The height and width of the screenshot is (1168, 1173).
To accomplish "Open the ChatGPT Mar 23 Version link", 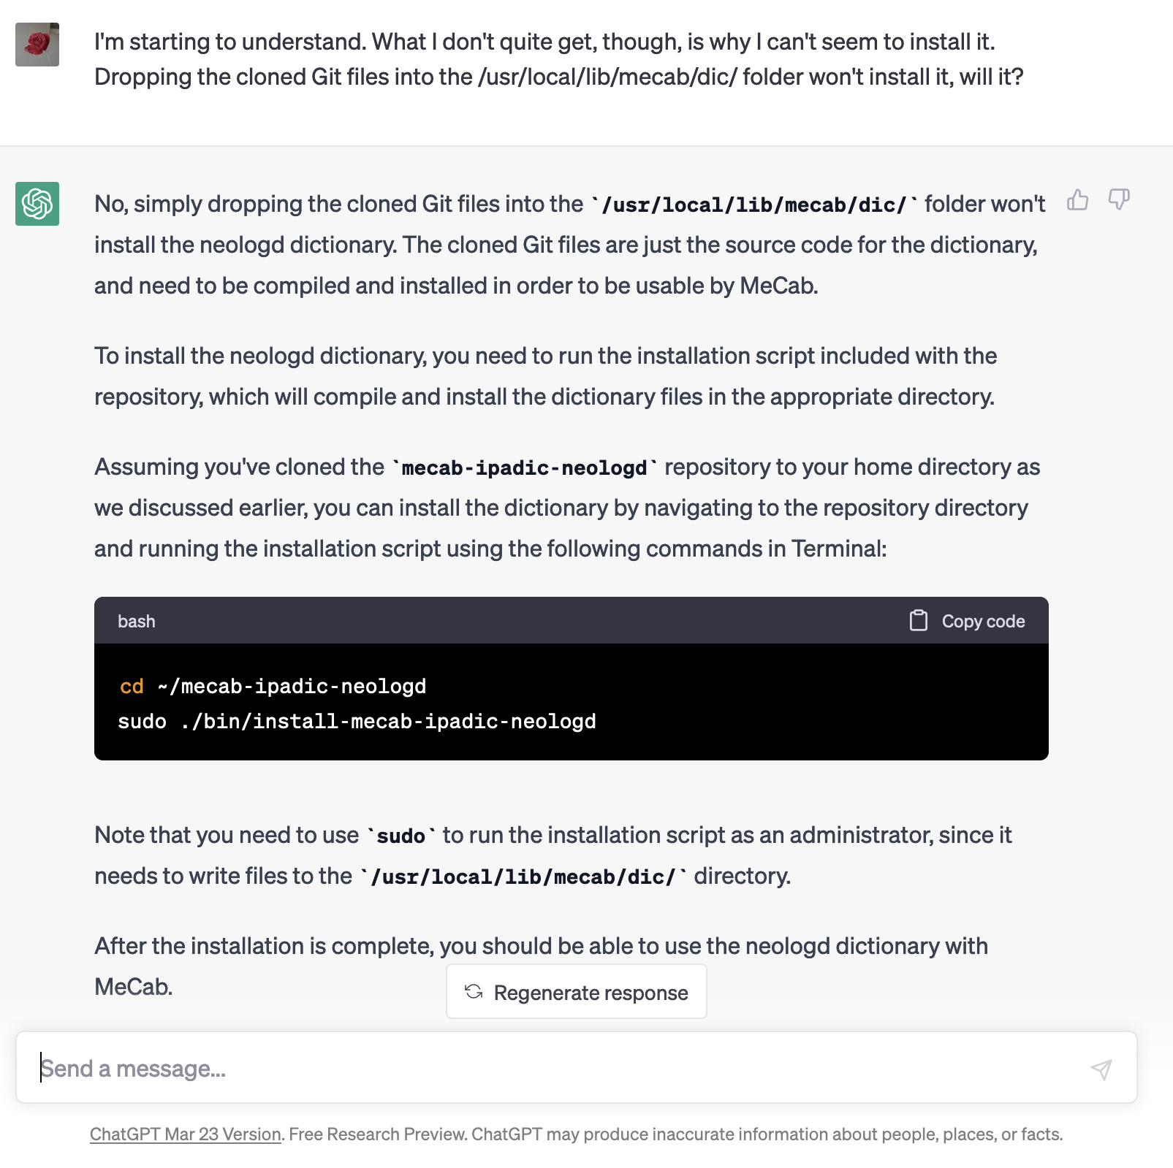I will [x=186, y=1134].
